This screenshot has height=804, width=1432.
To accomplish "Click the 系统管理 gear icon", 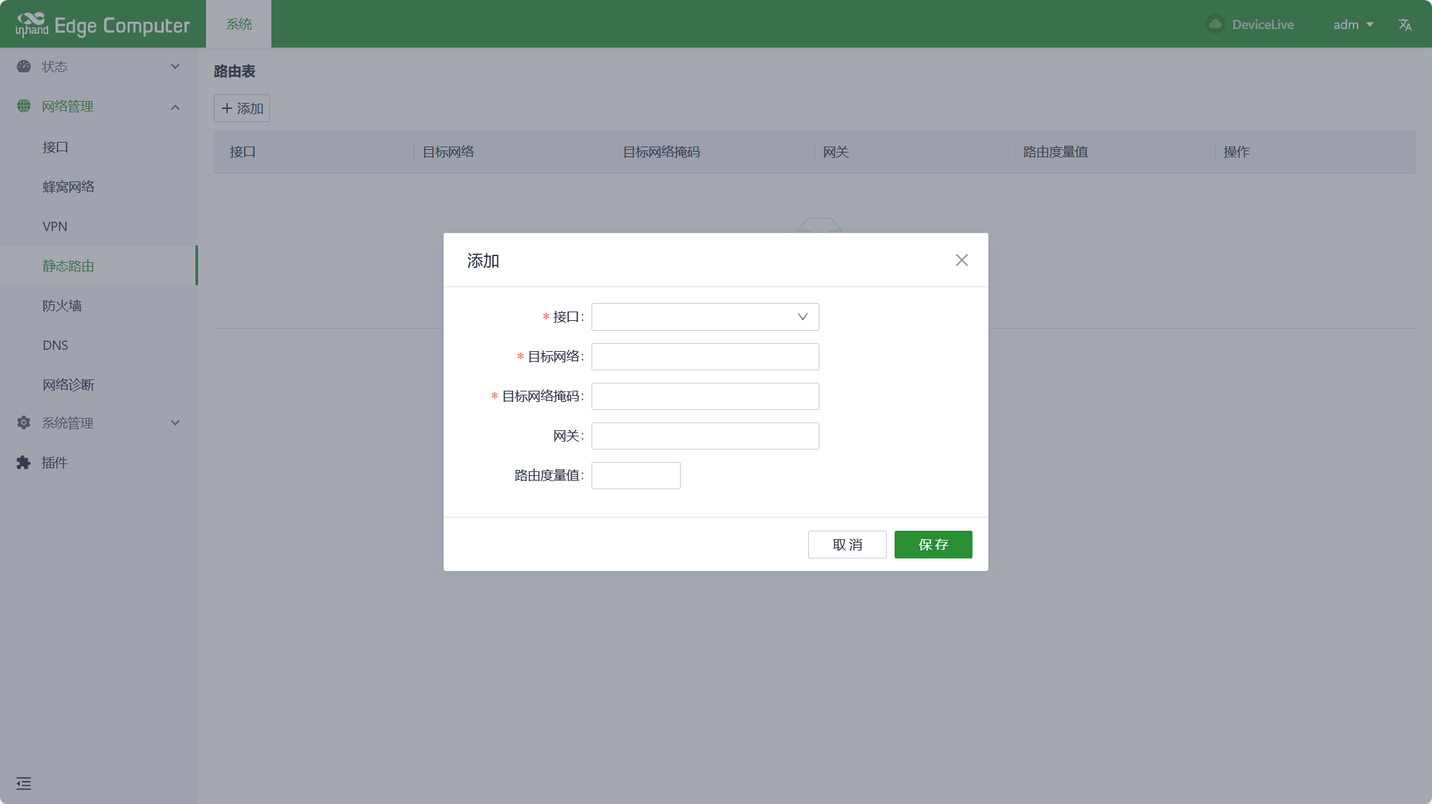I will pyautogui.click(x=24, y=423).
